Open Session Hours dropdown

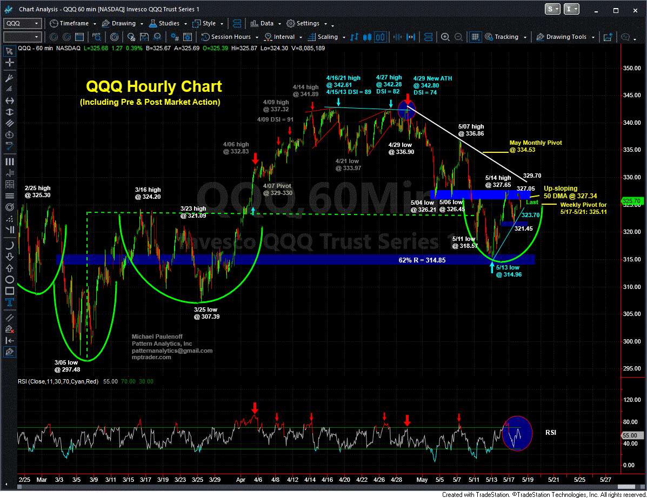[230, 37]
